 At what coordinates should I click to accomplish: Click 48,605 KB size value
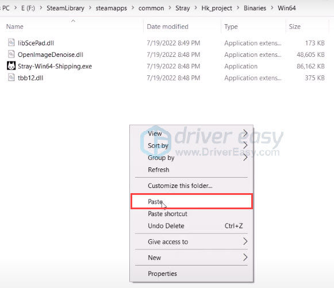tap(310, 55)
